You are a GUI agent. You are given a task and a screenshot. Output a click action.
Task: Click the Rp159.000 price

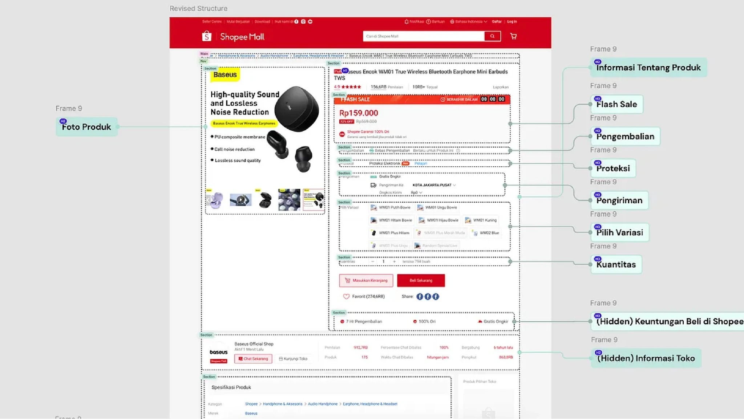tap(359, 113)
